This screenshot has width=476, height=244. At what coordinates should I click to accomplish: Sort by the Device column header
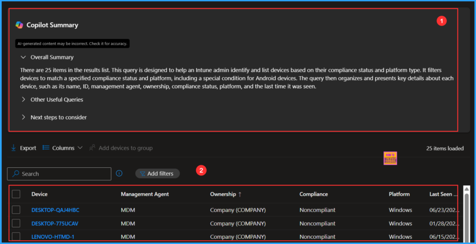coord(40,194)
